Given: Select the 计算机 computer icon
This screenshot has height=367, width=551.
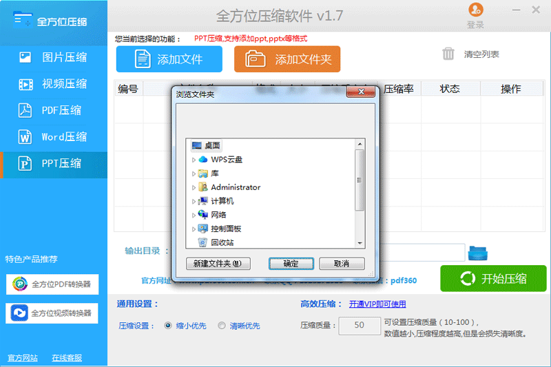Looking at the screenshot, I should tap(203, 201).
